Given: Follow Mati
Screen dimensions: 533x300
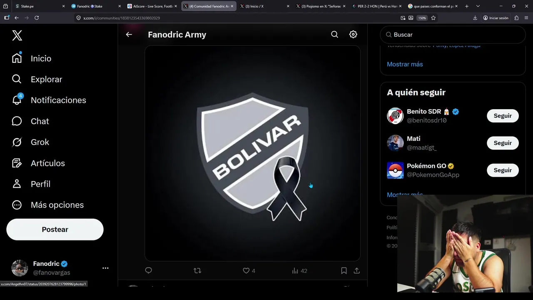Looking at the screenshot, I should pyautogui.click(x=503, y=143).
